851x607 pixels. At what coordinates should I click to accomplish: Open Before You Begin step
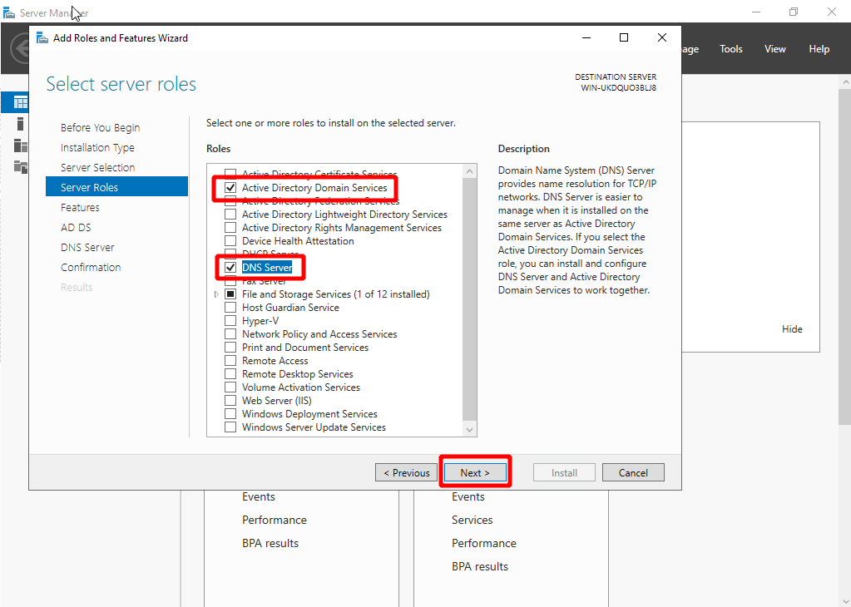point(101,127)
